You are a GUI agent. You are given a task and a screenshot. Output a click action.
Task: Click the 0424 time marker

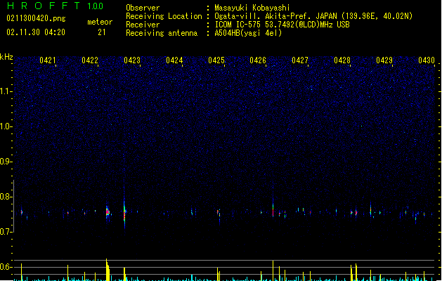[174, 60]
